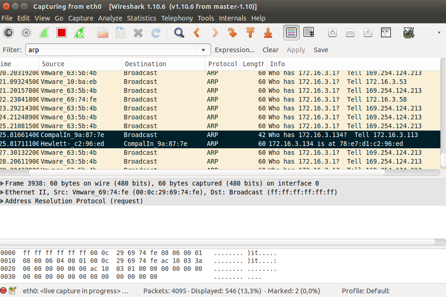The height and width of the screenshot is (297, 446).
Task: Click the capture options gear icon
Action: [26, 33]
